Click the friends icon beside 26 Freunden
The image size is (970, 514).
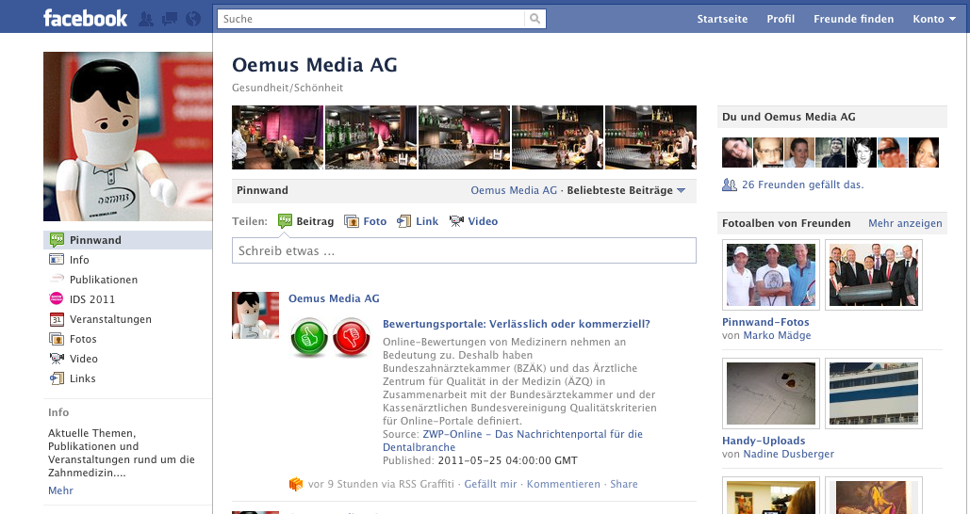coord(730,185)
